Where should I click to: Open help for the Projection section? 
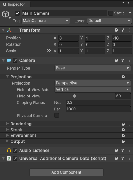click(123, 77)
